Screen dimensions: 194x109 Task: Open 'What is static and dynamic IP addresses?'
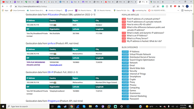145,33
